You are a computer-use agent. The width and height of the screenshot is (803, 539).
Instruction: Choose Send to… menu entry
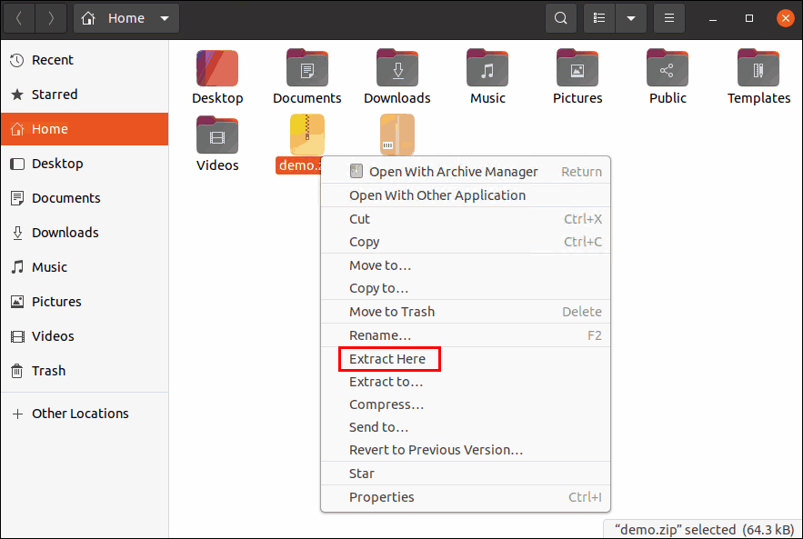coord(466,427)
